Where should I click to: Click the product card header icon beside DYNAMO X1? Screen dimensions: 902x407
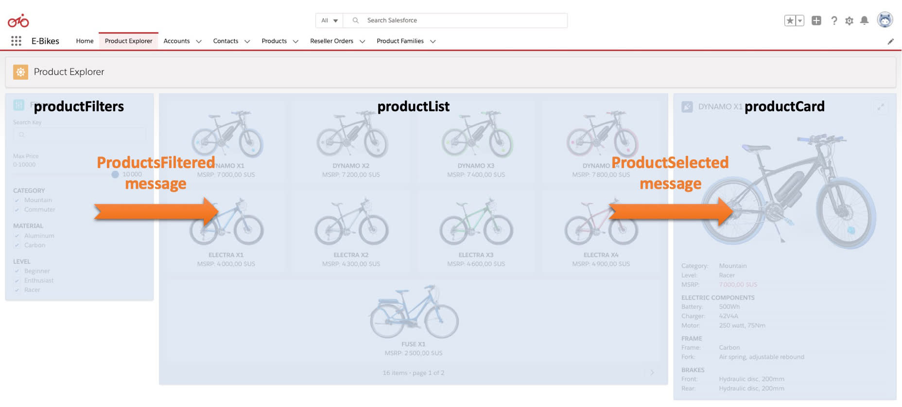(687, 106)
